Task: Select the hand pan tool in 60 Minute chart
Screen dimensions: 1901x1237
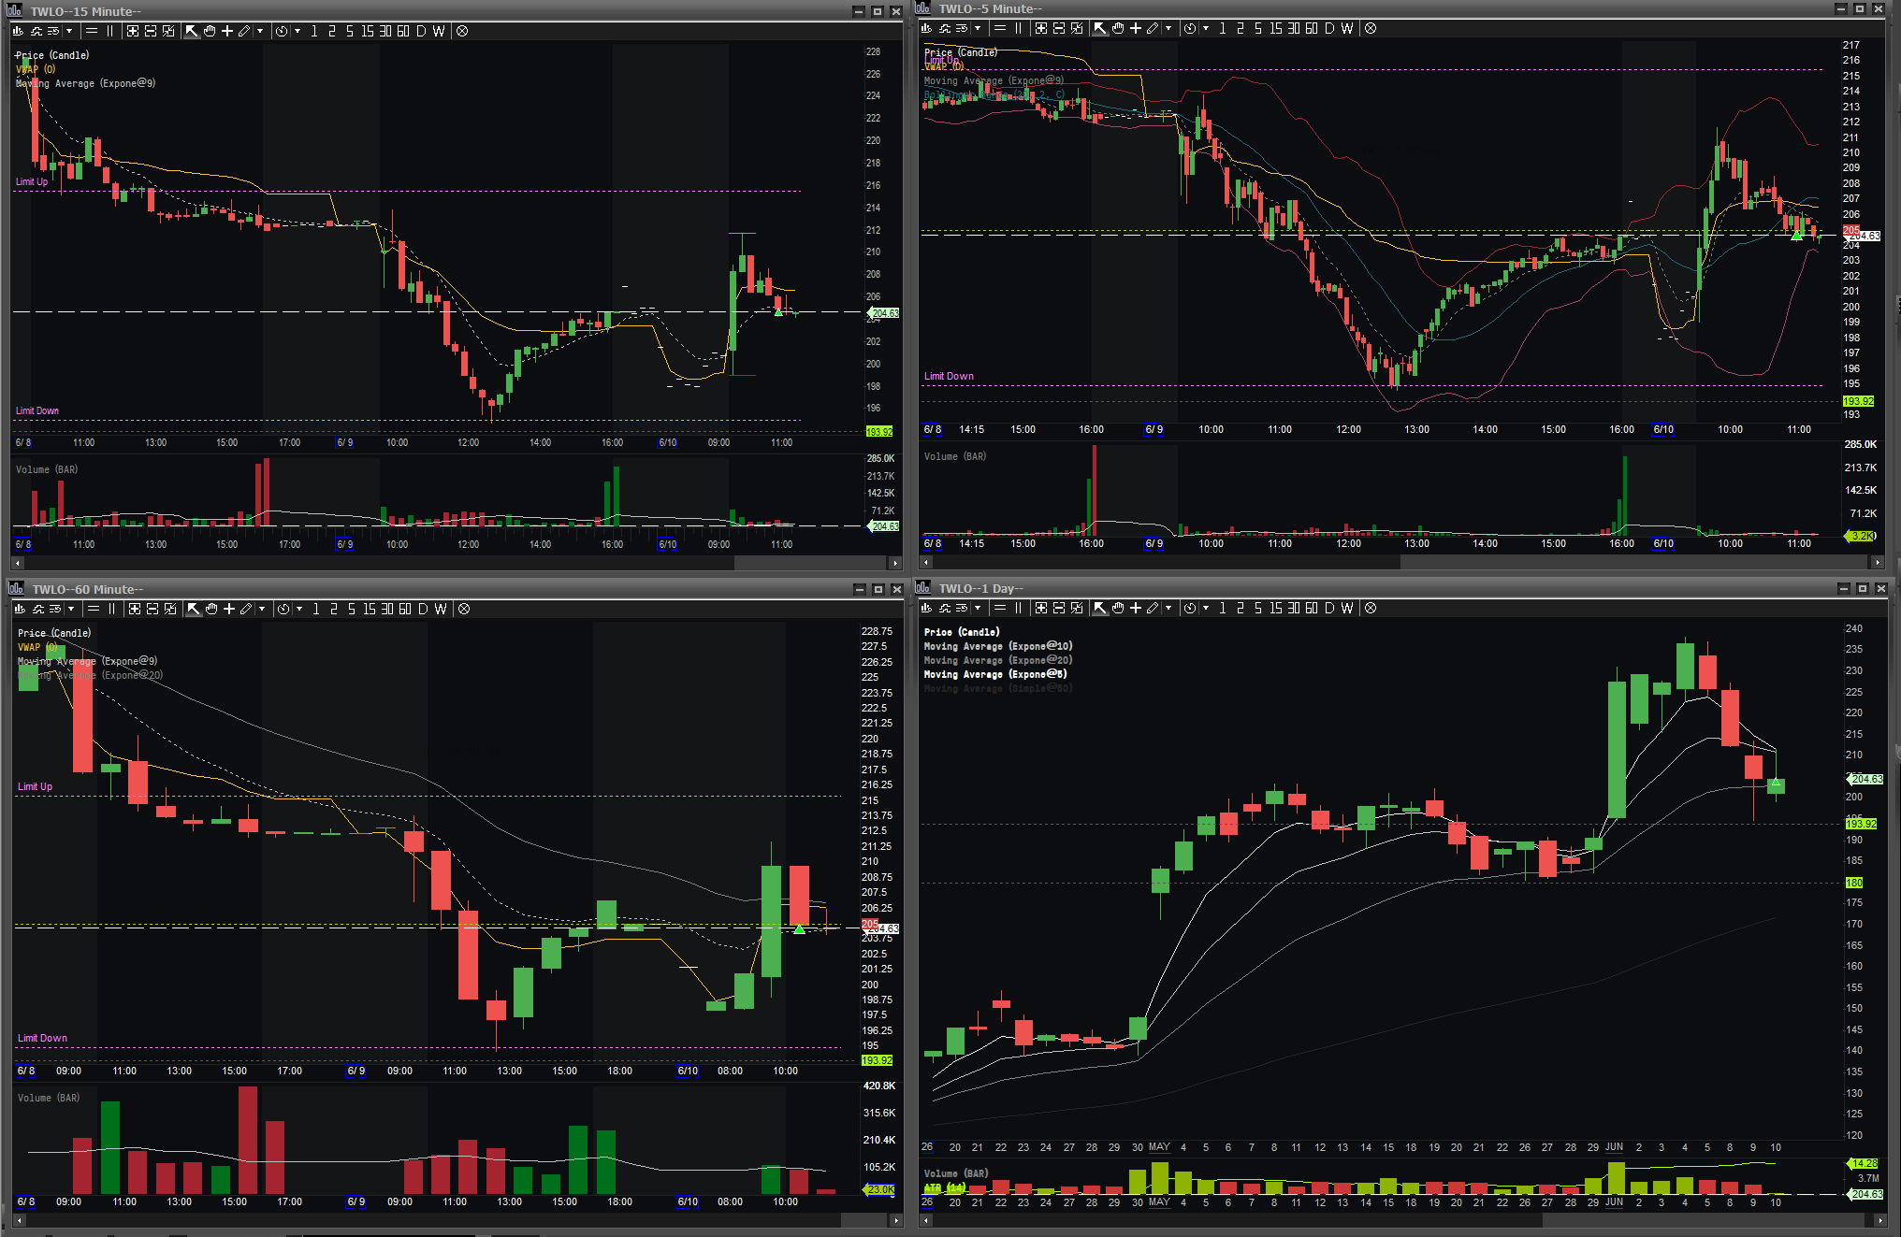Action: point(211,609)
